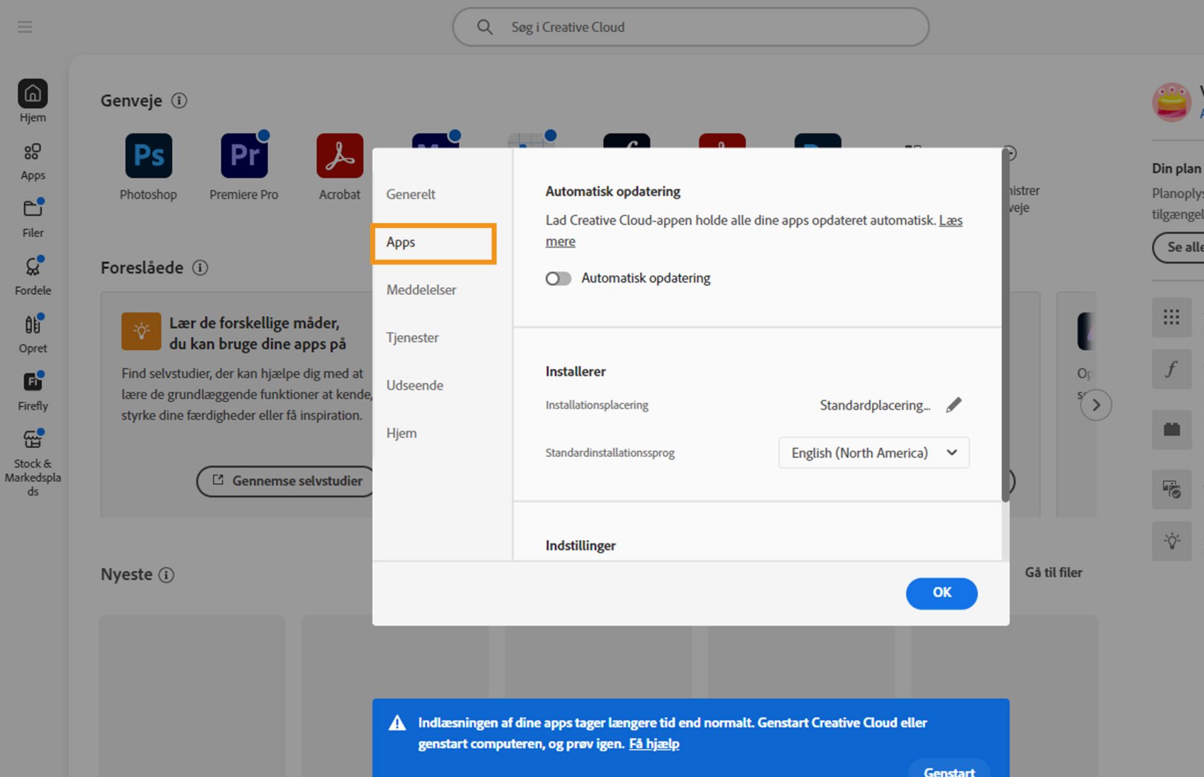Select the Generelt preferences tab
This screenshot has height=777, width=1204.
[x=411, y=194]
